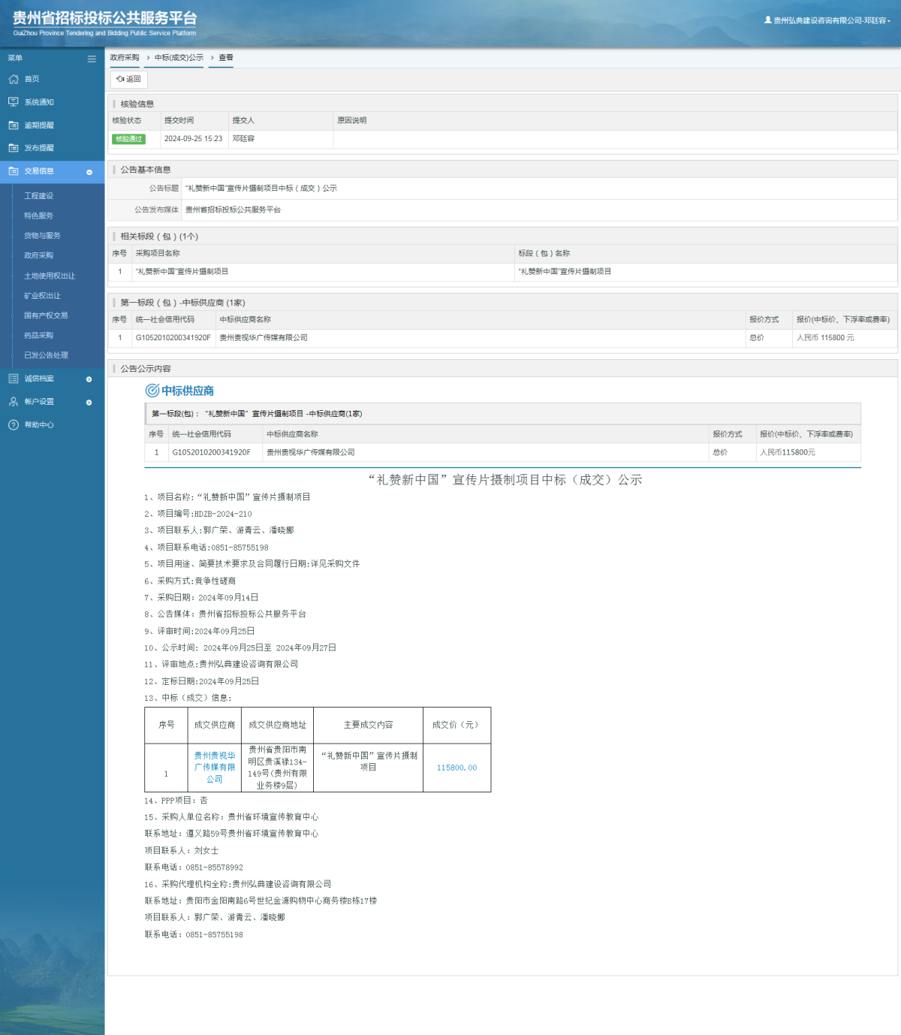The width and height of the screenshot is (901, 1035).
Task: Click the hamburger menu collapse icon
Action: pos(92,59)
